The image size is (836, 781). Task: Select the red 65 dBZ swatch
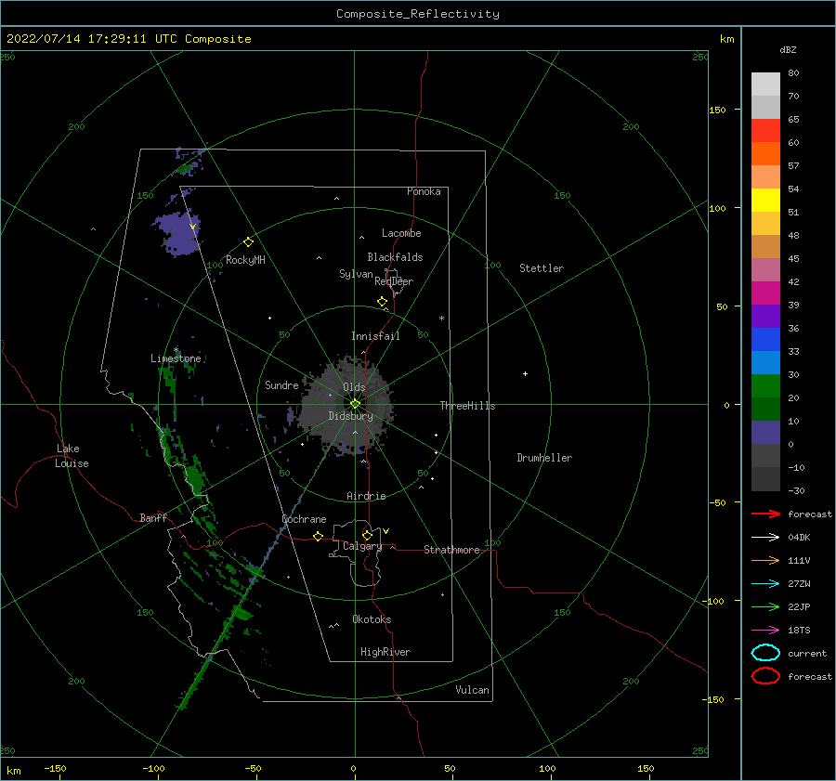pyautogui.click(x=765, y=130)
